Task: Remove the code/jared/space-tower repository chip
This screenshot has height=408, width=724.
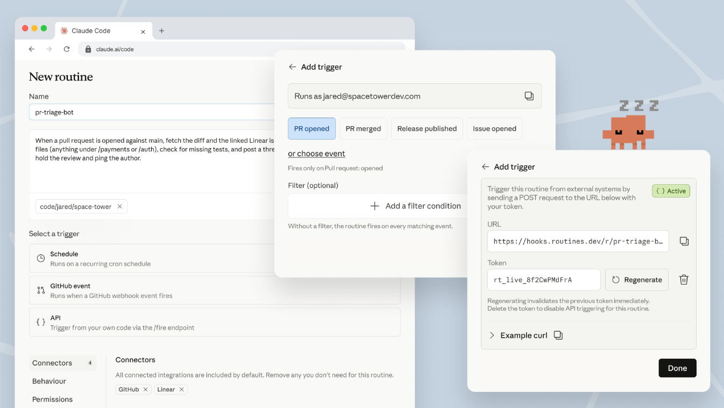Action: point(119,207)
